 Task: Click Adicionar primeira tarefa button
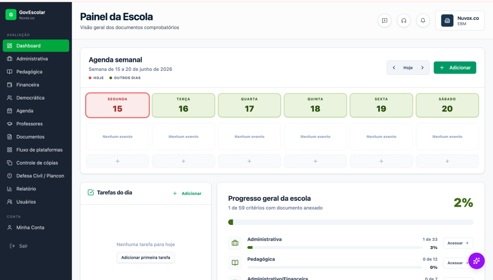pyautogui.click(x=146, y=258)
